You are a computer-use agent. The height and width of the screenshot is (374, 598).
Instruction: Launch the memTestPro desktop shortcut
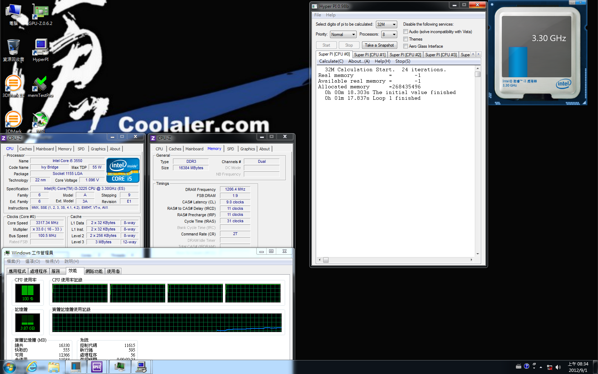pyautogui.click(x=40, y=86)
